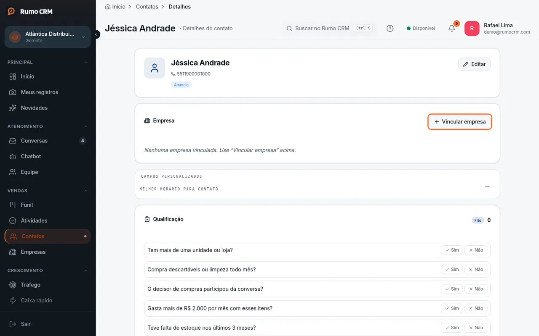Open Início in the sidebar
The width and height of the screenshot is (539, 336).
click(48, 76)
